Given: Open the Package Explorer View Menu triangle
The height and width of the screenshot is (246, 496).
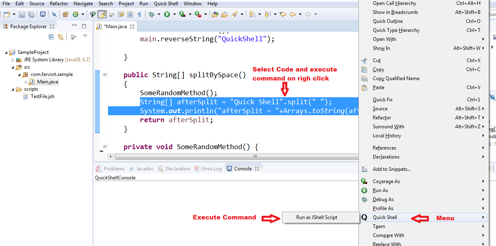Looking at the screenshot, I should 85,36.
